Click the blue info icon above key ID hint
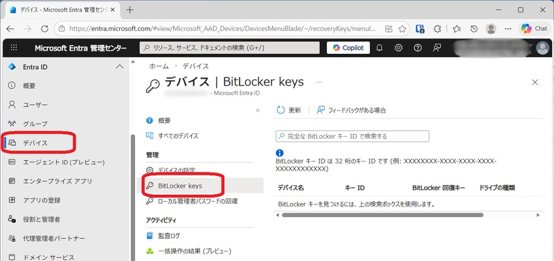 pos(280,153)
